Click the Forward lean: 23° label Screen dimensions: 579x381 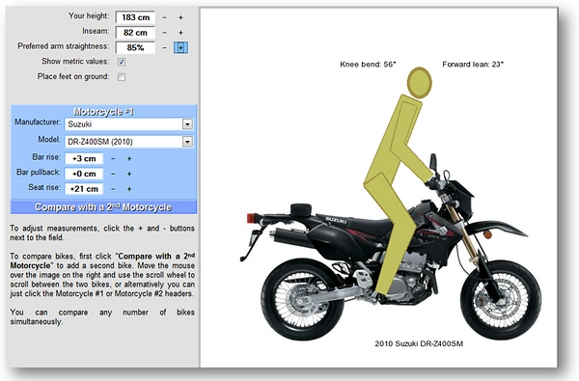473,65
